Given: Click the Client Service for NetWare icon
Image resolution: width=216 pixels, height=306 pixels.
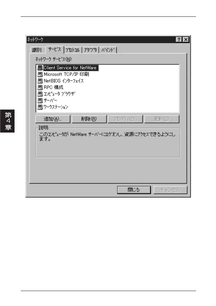Looking at the screenshot, I should coord(40,68).
